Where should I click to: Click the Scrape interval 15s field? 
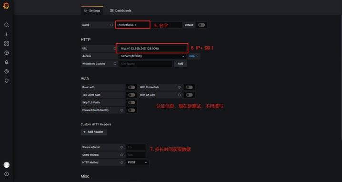[136, 147]
